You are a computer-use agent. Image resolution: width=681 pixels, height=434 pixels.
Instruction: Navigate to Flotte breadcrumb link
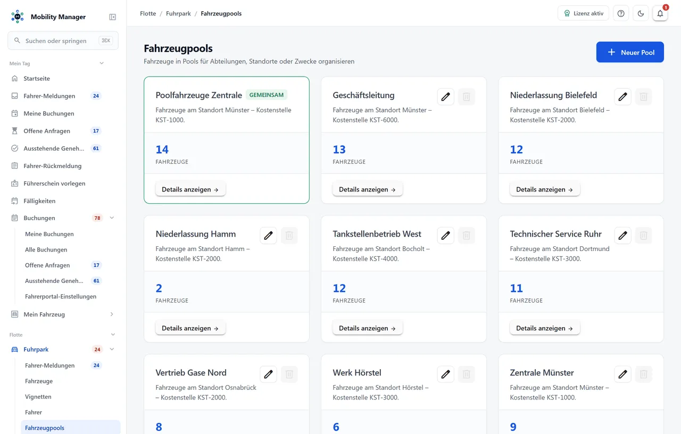(x=148, y=13)
